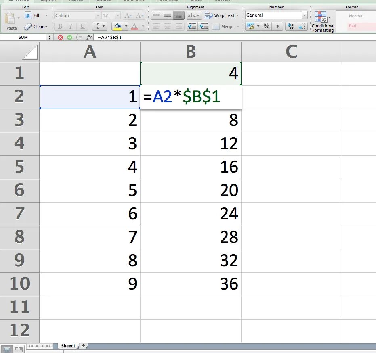The image size is (376, 353).
Task: Increase the number of decimal places
Action: [x=291, y=26]
